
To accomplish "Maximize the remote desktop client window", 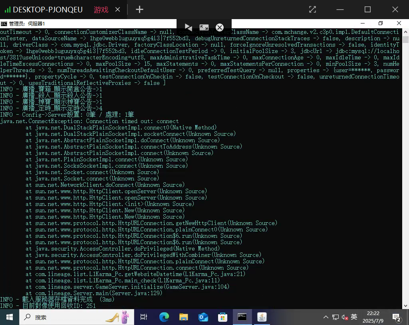I will [x=367, y=10].
